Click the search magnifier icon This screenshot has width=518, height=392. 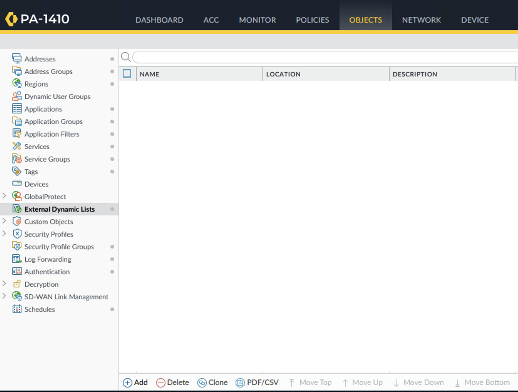tap(126, 57)
